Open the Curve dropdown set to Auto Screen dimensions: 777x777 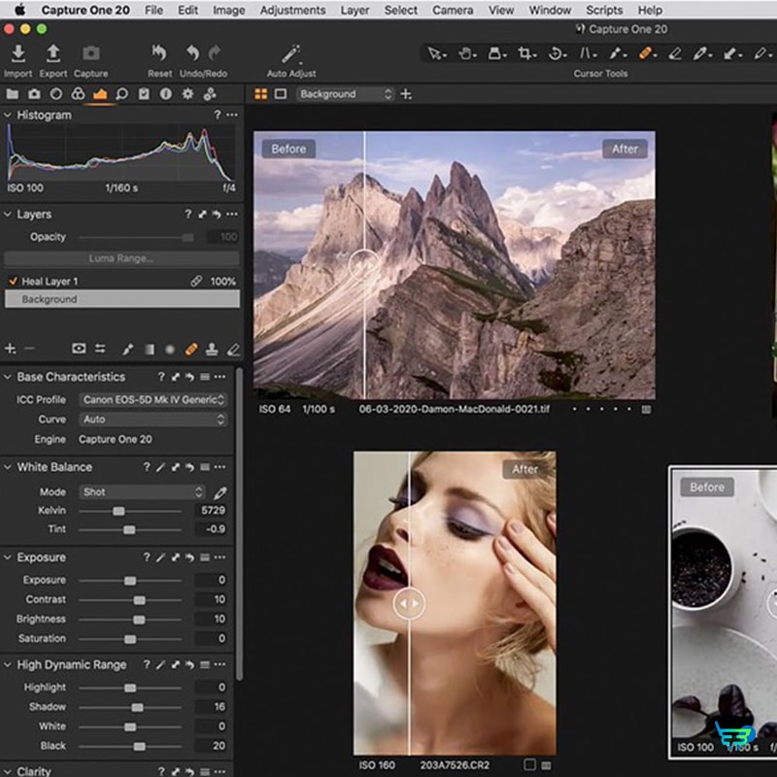(x=153, y=420)
